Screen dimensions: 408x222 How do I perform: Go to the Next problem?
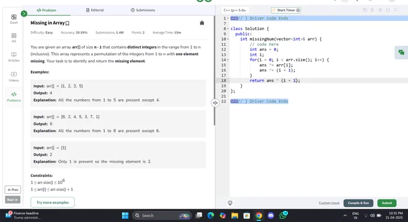coord(13,200)
